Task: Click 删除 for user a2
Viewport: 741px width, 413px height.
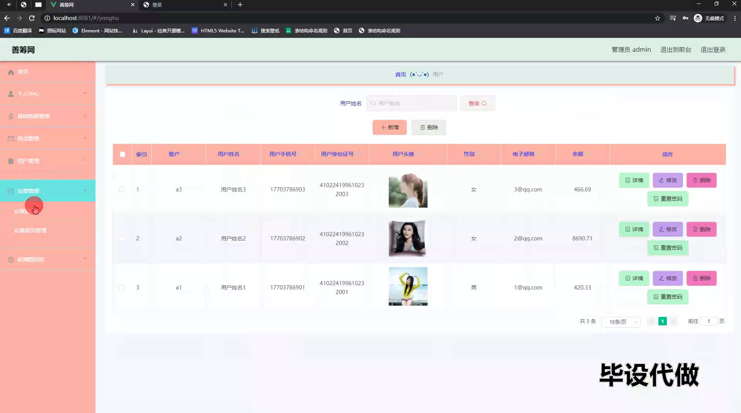Action: click(701, 229)
